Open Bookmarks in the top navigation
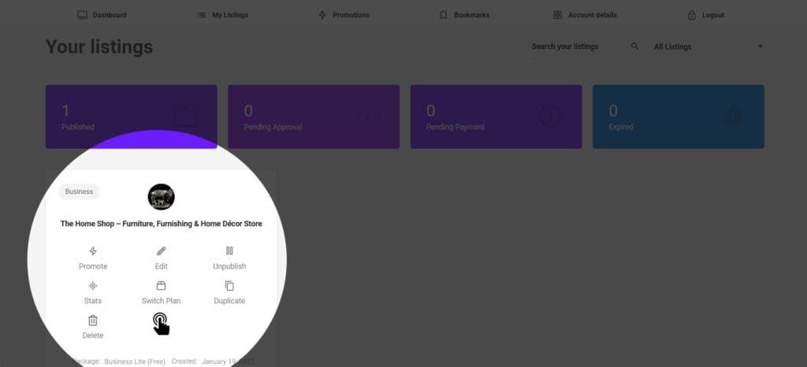This screenshot has width=807, height=367. (x=463, y=15)
